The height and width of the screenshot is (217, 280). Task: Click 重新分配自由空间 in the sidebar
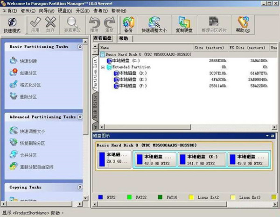36,166
